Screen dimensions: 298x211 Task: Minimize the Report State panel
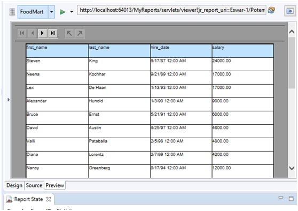[x=281, y=198]
